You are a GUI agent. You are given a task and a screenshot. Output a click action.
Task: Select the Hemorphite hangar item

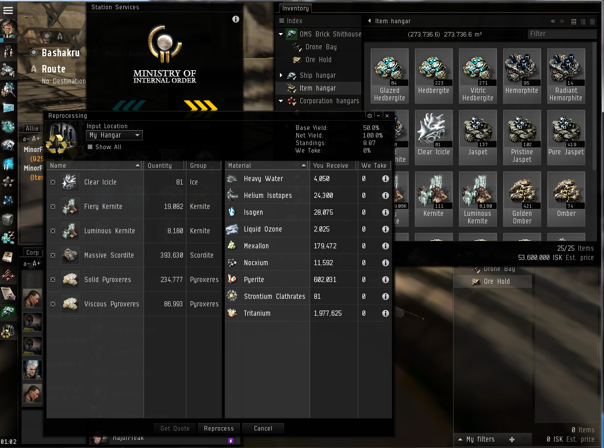click(x=522, y=76)
